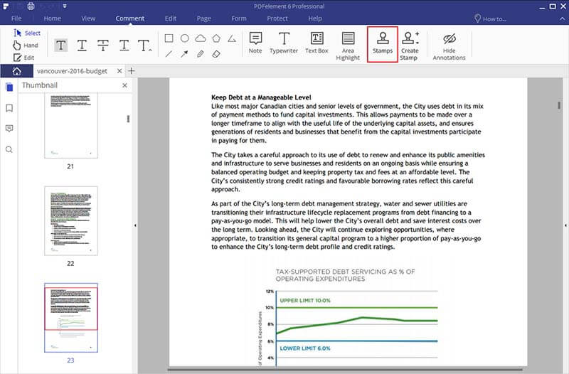Select the Squiggly underline markup tool

pyautogui.click(x=124, y=46)
